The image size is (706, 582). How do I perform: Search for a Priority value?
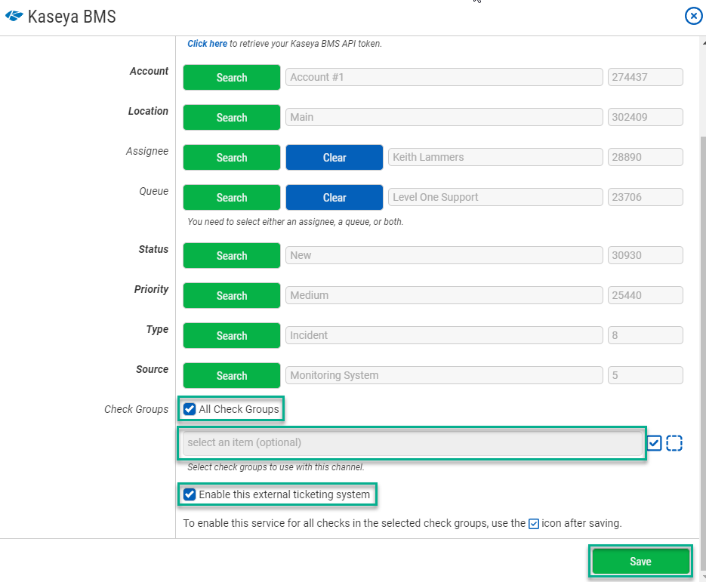pyautogui.click(x=231, y=295)
